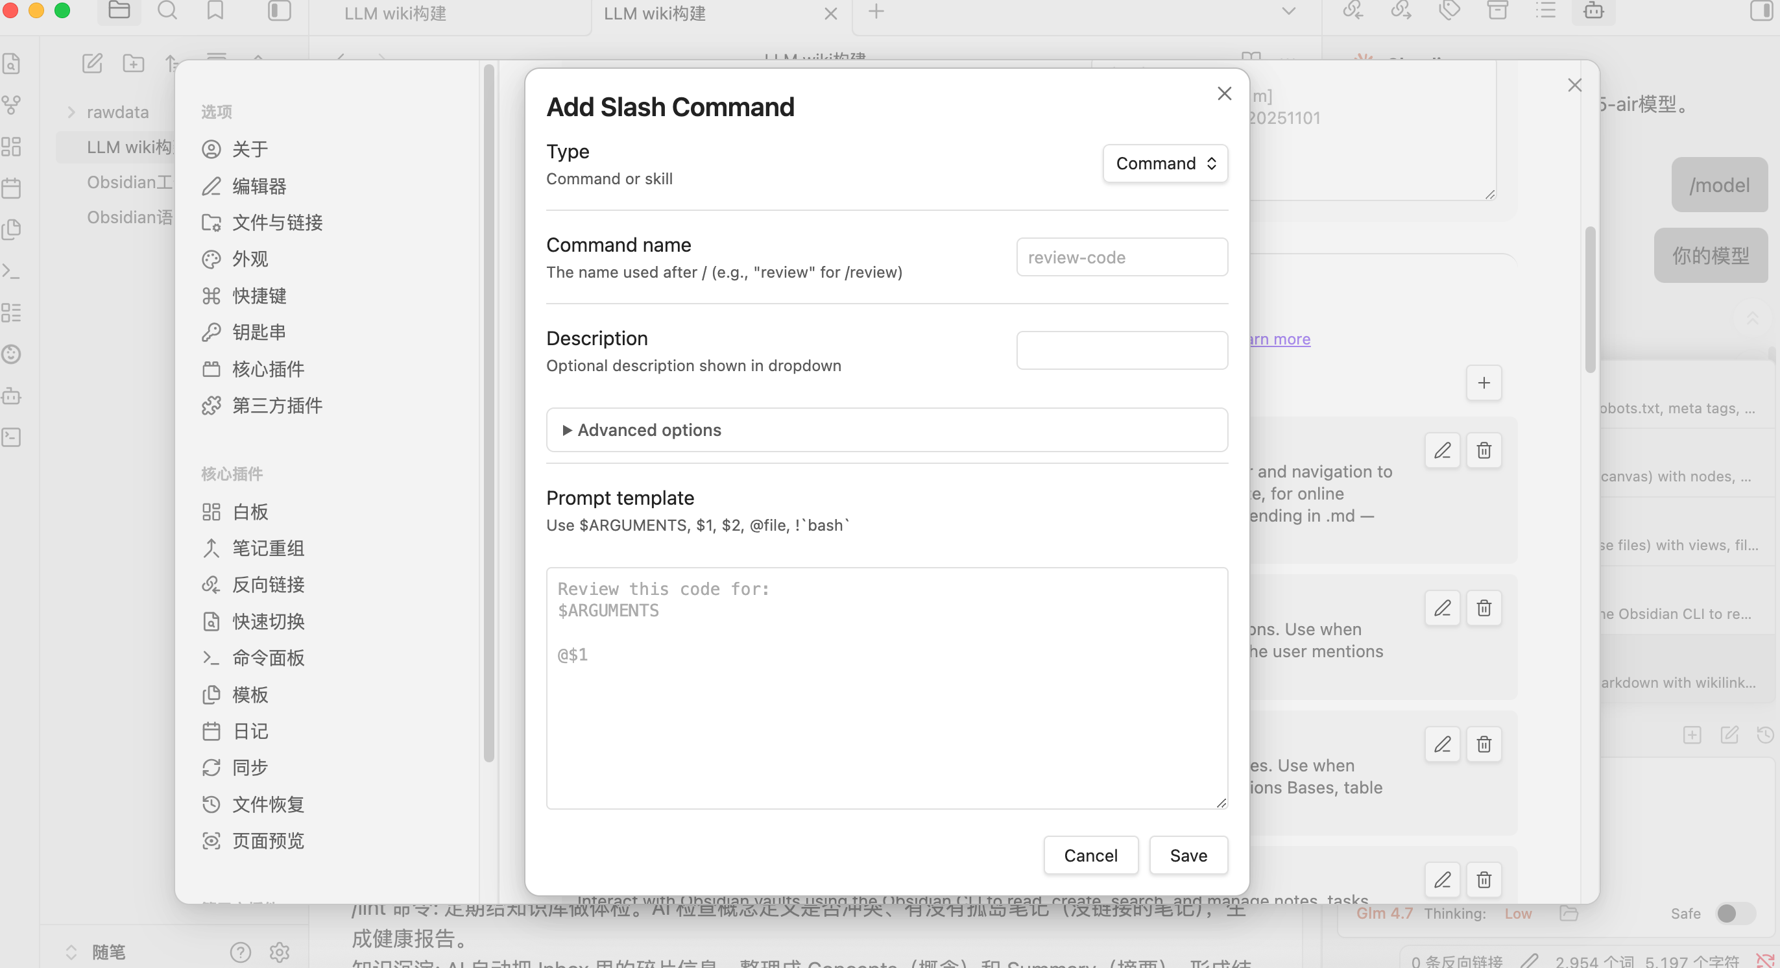Edit the 'and navigation to' skill entry
The image size is (1780, 968).
pyautogui.click(x=1442, y=450)
